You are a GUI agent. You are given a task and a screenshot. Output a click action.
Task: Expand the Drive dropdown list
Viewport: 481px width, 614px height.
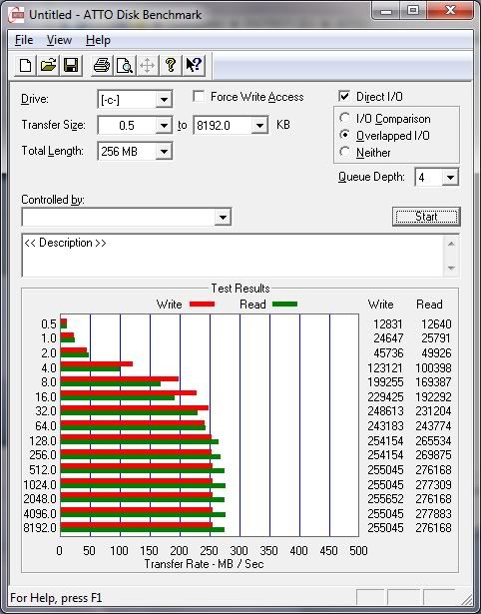click(x=164, y=100)
